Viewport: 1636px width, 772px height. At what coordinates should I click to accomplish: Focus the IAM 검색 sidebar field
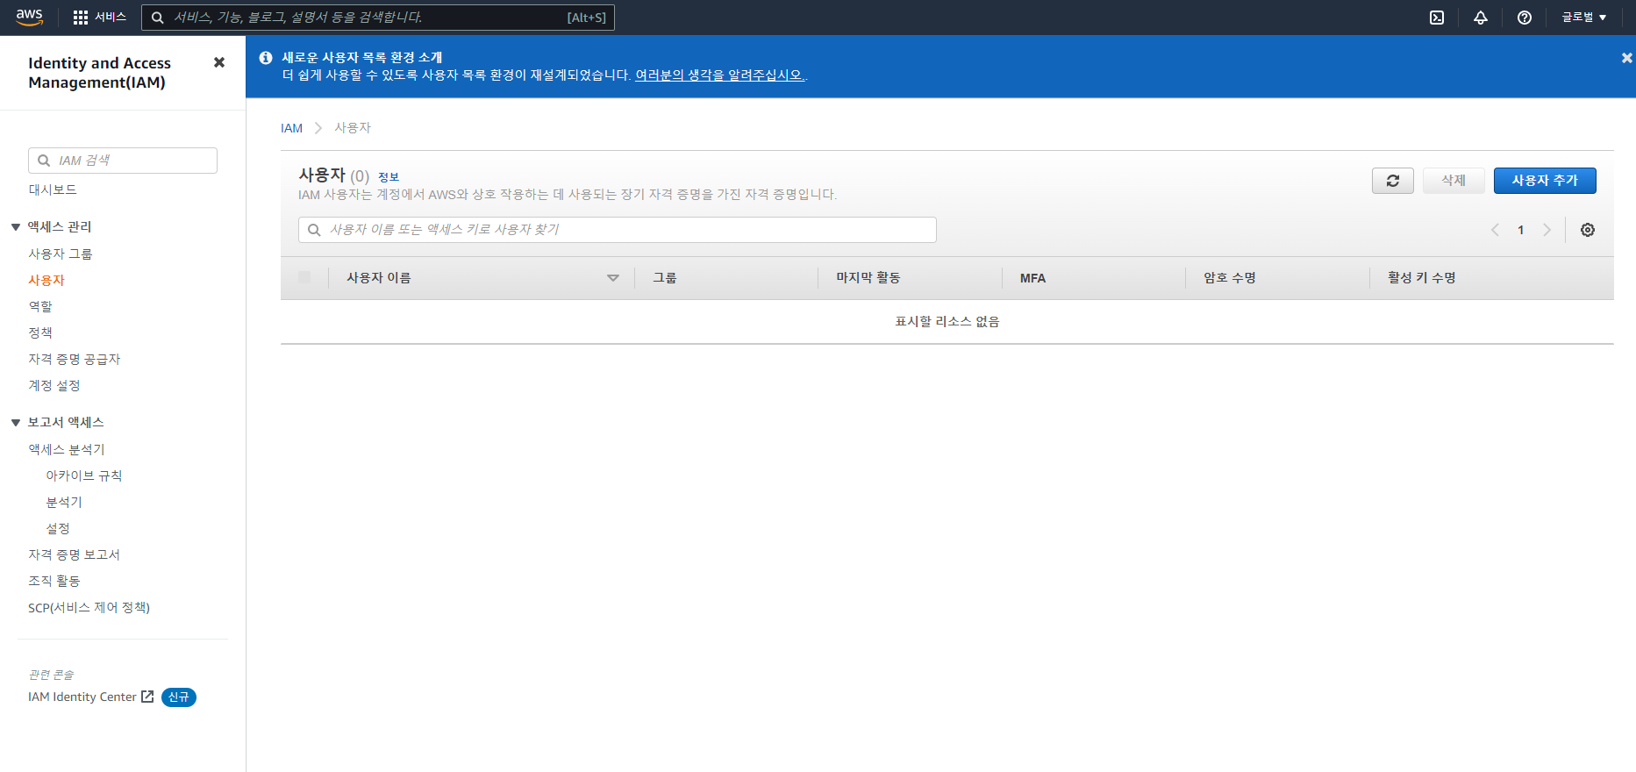(123, 161)
